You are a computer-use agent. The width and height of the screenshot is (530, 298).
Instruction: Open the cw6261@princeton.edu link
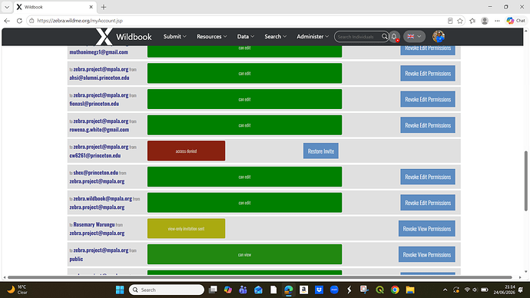[95, 156]
